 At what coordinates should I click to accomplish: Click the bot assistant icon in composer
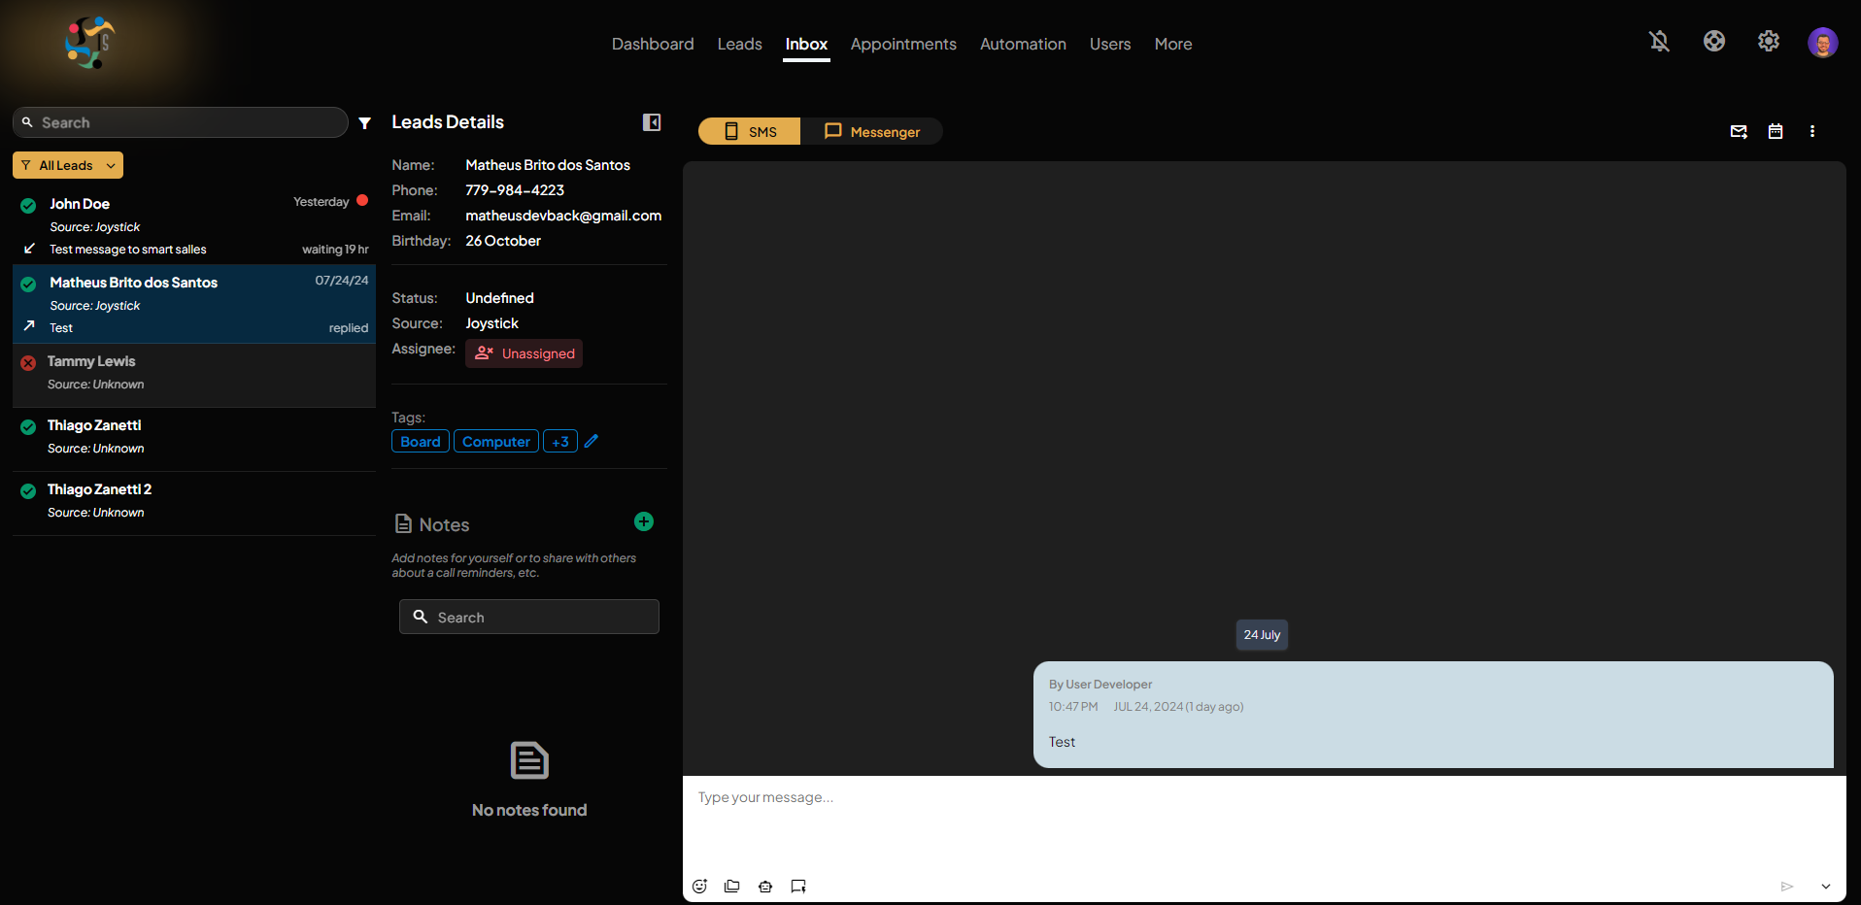(x=765, y=887)
